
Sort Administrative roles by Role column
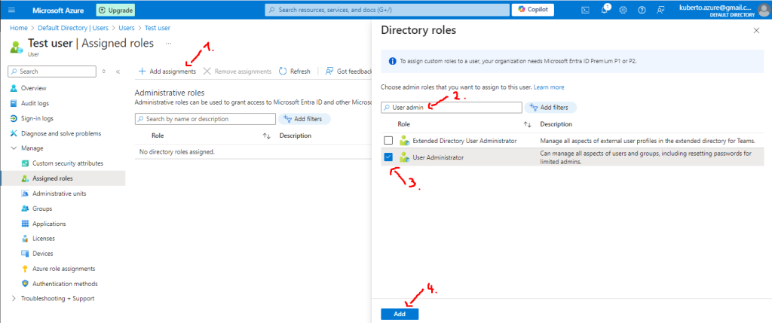pos(268,136)
